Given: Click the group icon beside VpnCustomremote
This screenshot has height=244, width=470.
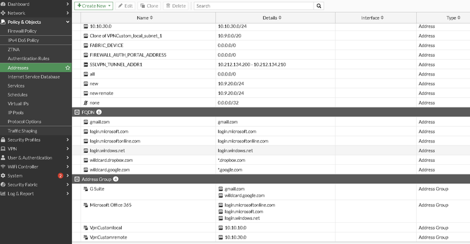Looking at the screenshot, I should tap(86, 237).
